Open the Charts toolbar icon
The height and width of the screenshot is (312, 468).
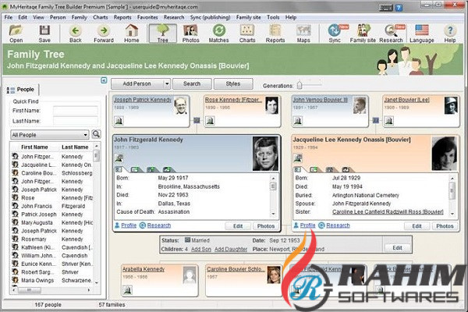pyautogui.click(x=247, y=34)
